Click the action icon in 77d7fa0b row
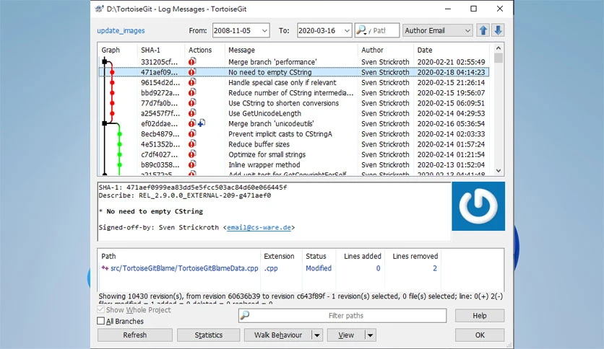Viewport: 604px width, 349px height. (192, 103)
